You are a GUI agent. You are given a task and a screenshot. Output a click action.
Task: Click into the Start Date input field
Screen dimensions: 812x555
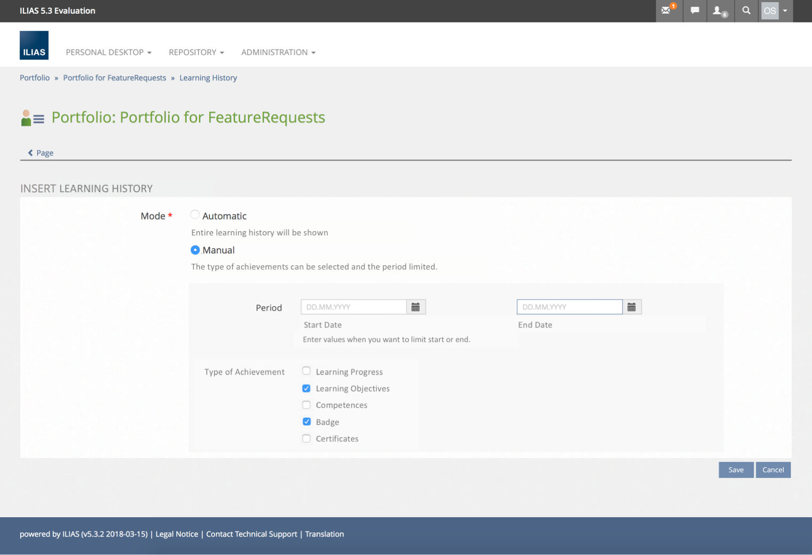tap(353, 307)
